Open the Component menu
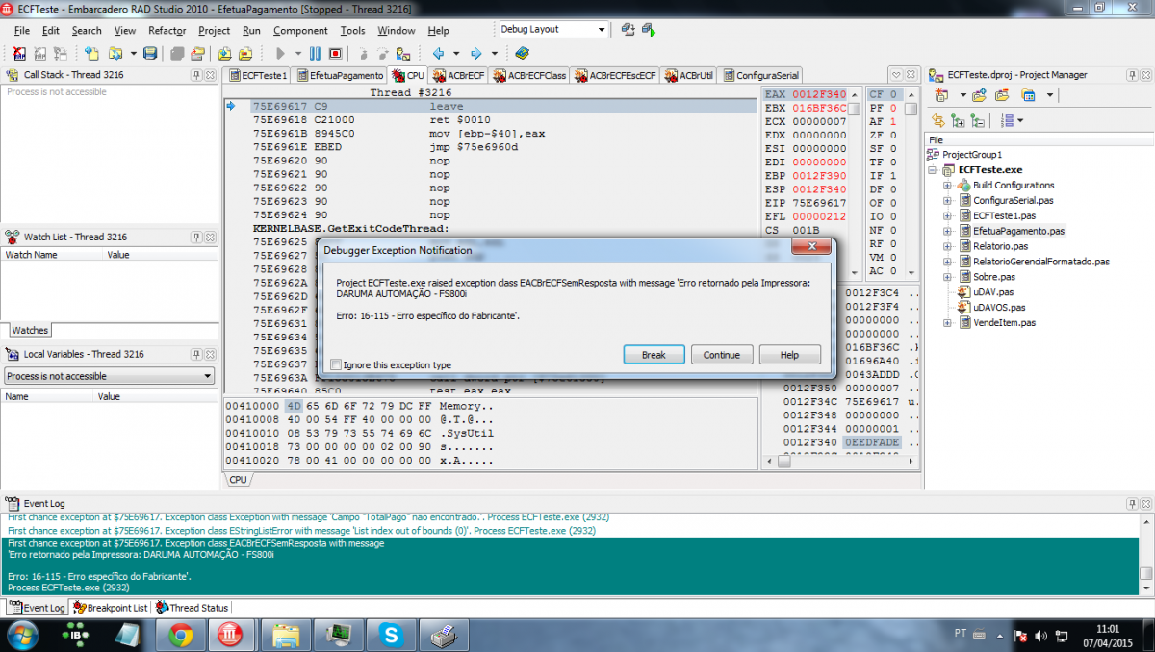The height and width of the screenshot is (652, 1155). [x=300, y=30]
